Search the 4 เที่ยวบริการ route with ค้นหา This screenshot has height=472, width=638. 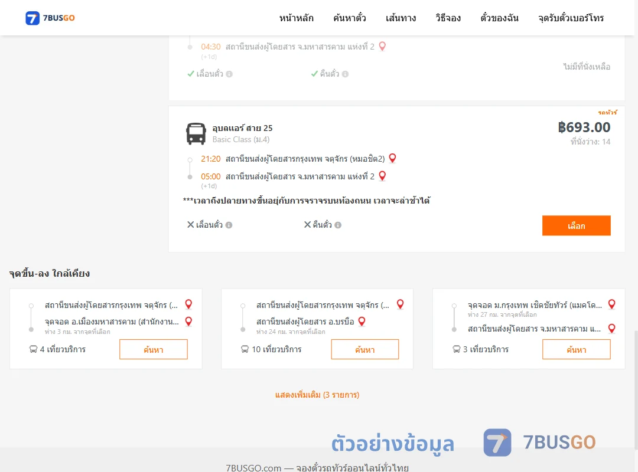point(154,349)
